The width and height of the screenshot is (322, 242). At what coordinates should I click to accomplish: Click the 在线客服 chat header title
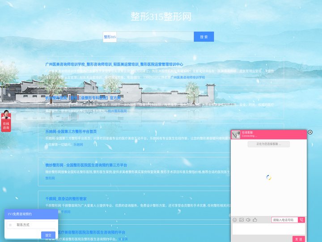tap(247, 133)
